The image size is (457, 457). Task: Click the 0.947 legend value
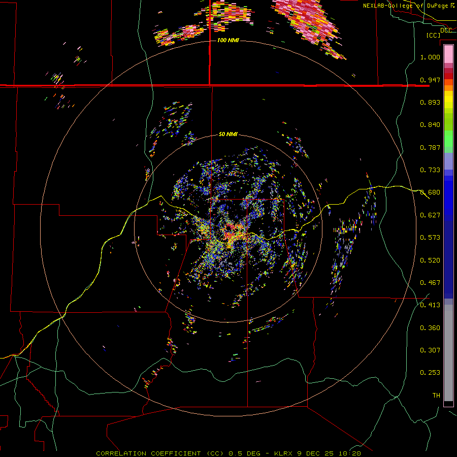point(430,80)
